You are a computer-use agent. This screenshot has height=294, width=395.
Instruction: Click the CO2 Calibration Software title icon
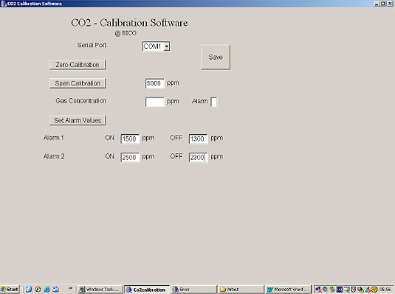click(x=4, y=4)
